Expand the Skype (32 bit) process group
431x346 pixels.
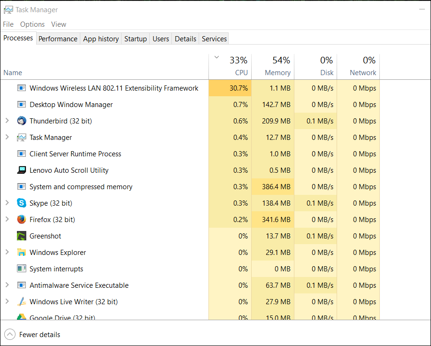(7, 203)
